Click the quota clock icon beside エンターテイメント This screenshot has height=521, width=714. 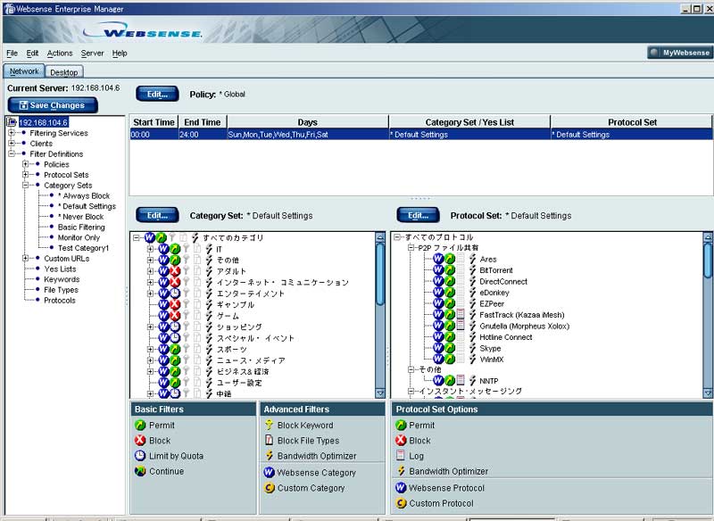tap(175, 294)
